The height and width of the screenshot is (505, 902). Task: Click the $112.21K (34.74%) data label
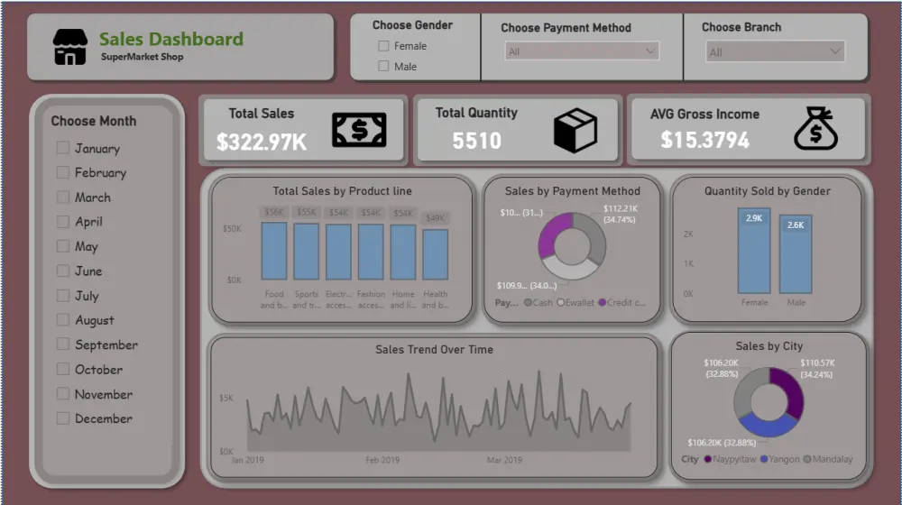(621, 214)
